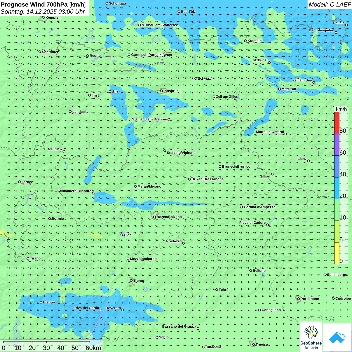Click the 'Predazzo' label
Screen dimensions: 352x352
point(174,241)
